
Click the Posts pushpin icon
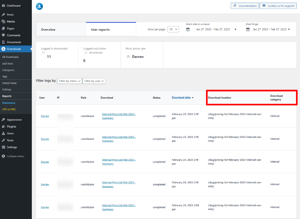pyautogui.click(x=3, y=14)
